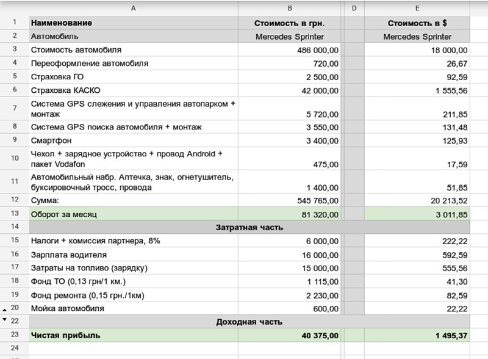Click the 'Стоимость в грн.' header cell
The height and width of the screenshot is (359, 488).
tap(290, 23)
